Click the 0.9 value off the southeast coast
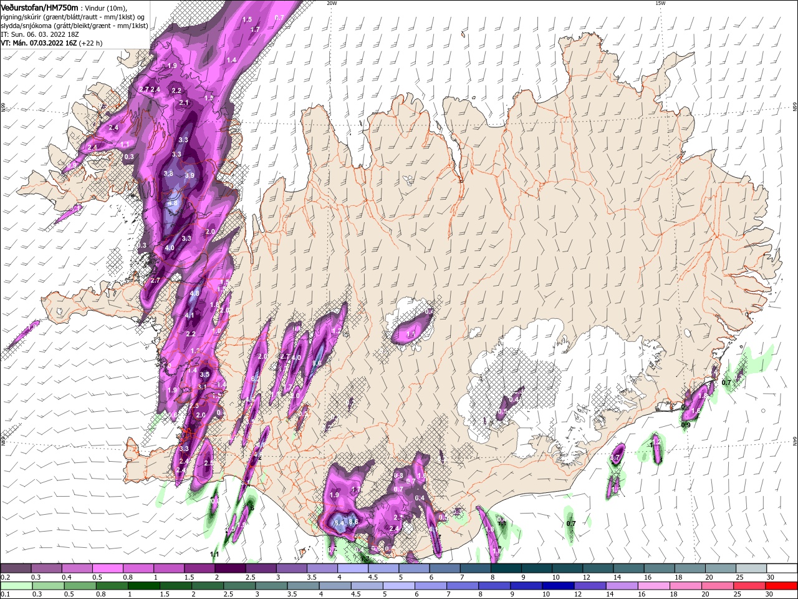The height and width of the screenshot is (599, 798). click(685, 425)
